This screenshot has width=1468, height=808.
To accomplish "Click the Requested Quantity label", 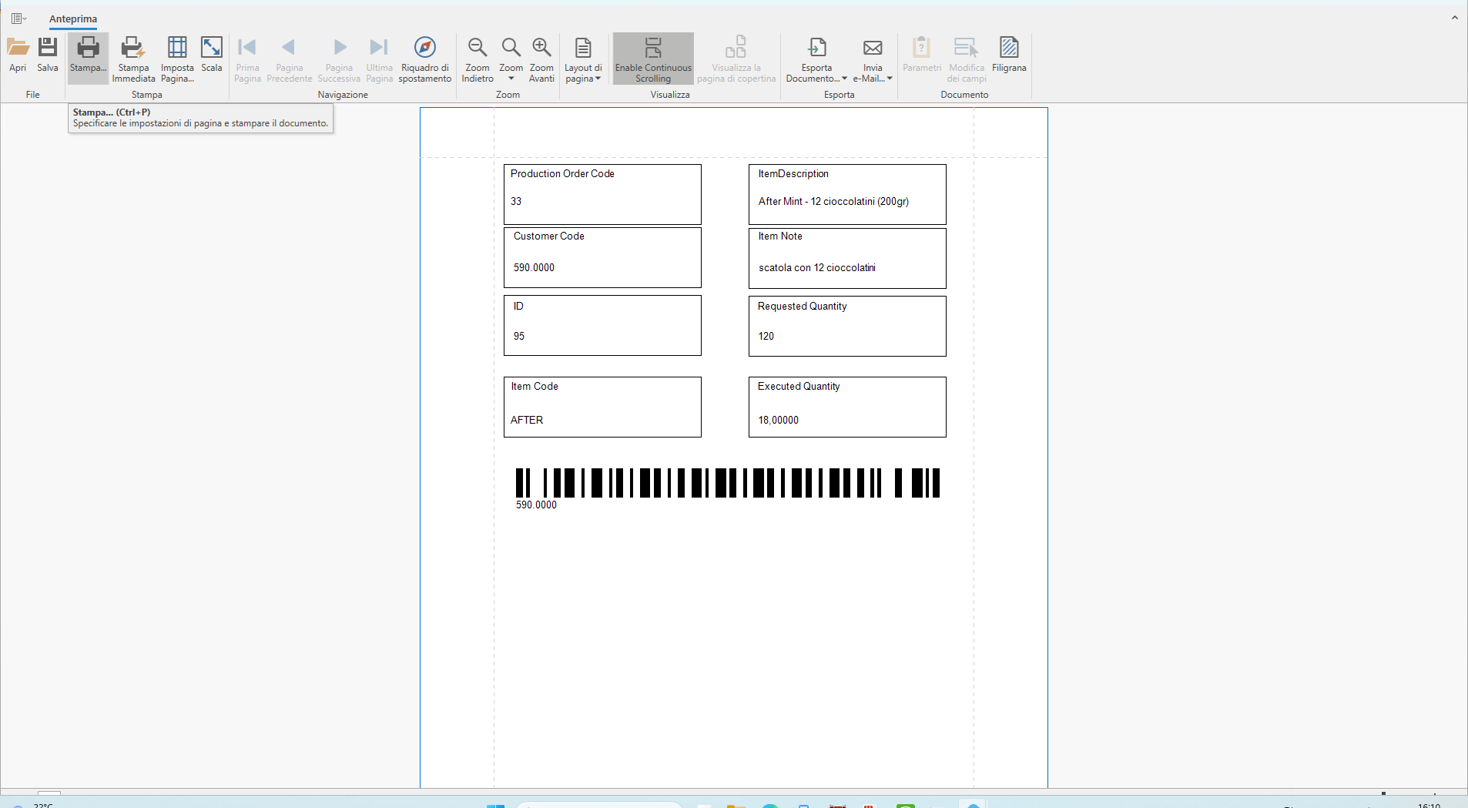I will [x=802, y=307].
